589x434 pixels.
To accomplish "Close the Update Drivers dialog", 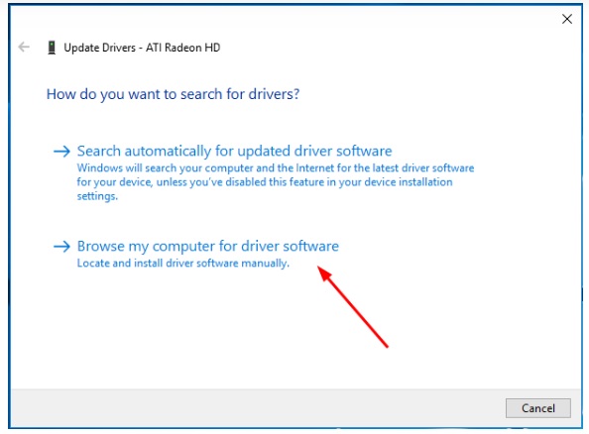I will pyautogui.click(x=567, y=19).
